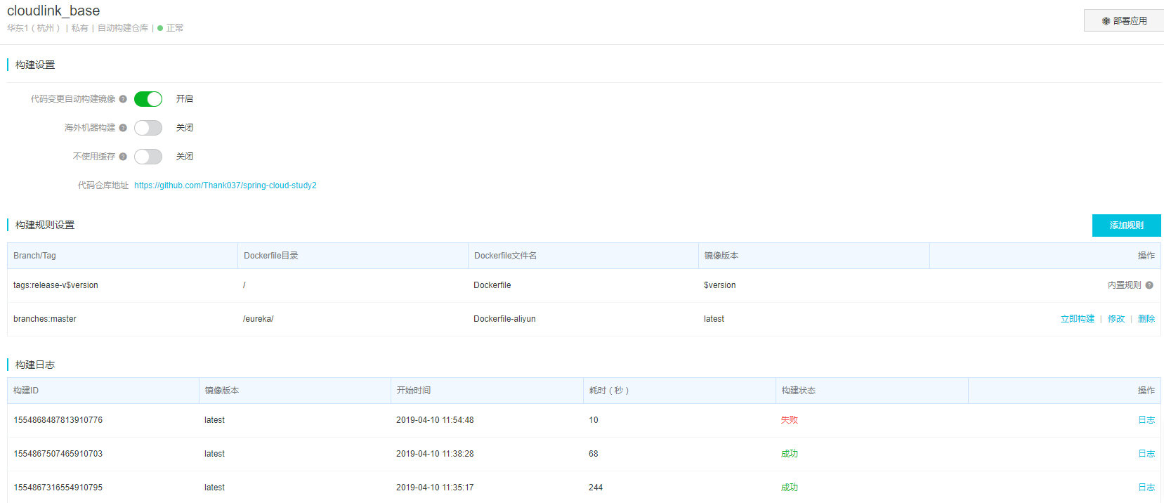Click help icon next to 不使用缓存
The width and height of the screenshot is (1164, 503).
(x=123, y=157)
